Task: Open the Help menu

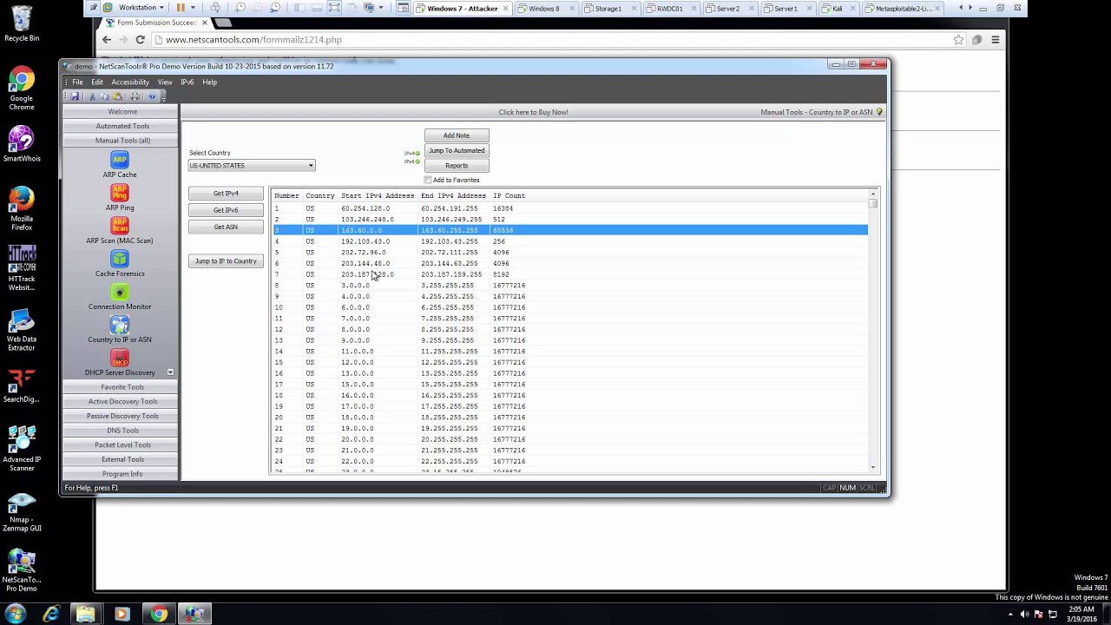Action: click(x=209, y=82)
